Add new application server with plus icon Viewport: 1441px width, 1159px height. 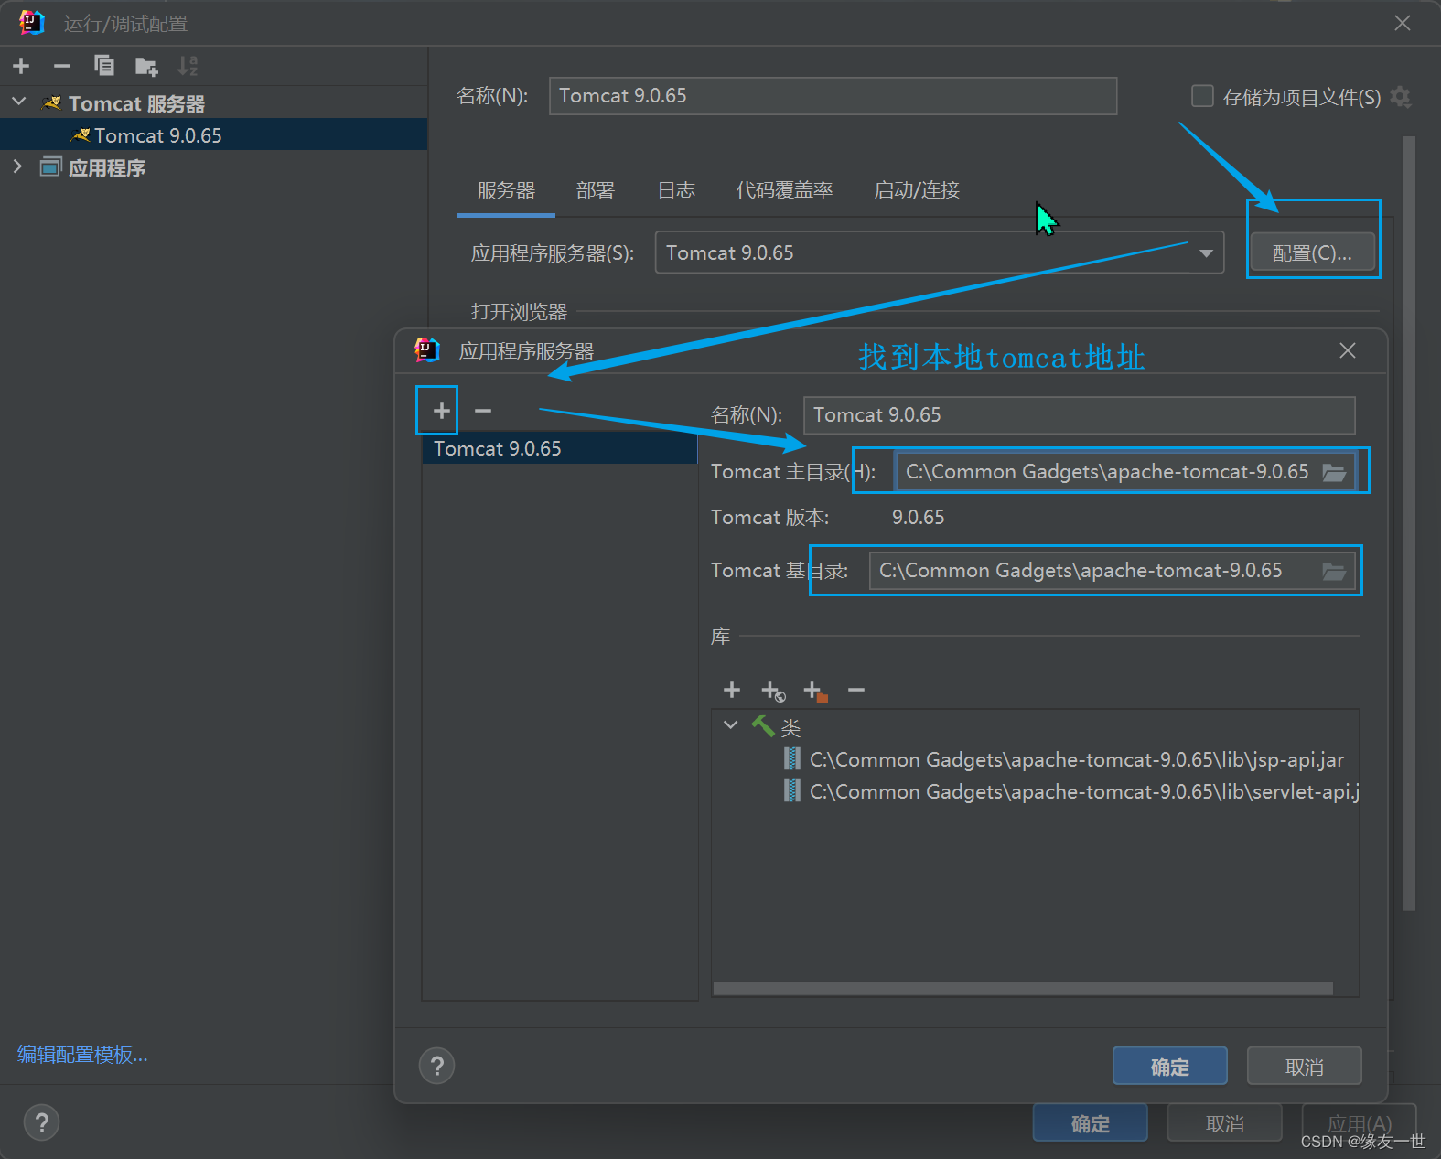point(441,411)
